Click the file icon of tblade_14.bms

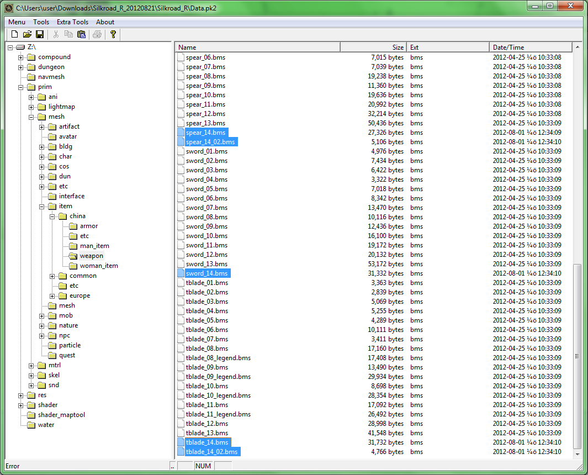coord(181,442)
